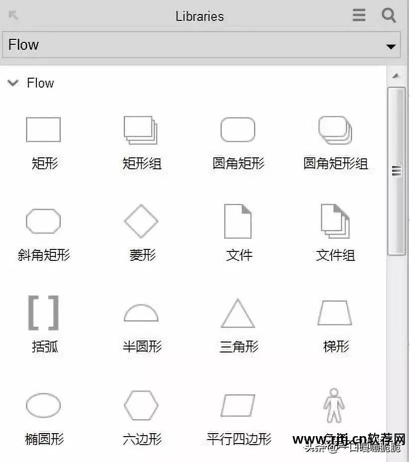Select the 半圆形 semicircle shape

pyautogui.click(x=141, y=313)
